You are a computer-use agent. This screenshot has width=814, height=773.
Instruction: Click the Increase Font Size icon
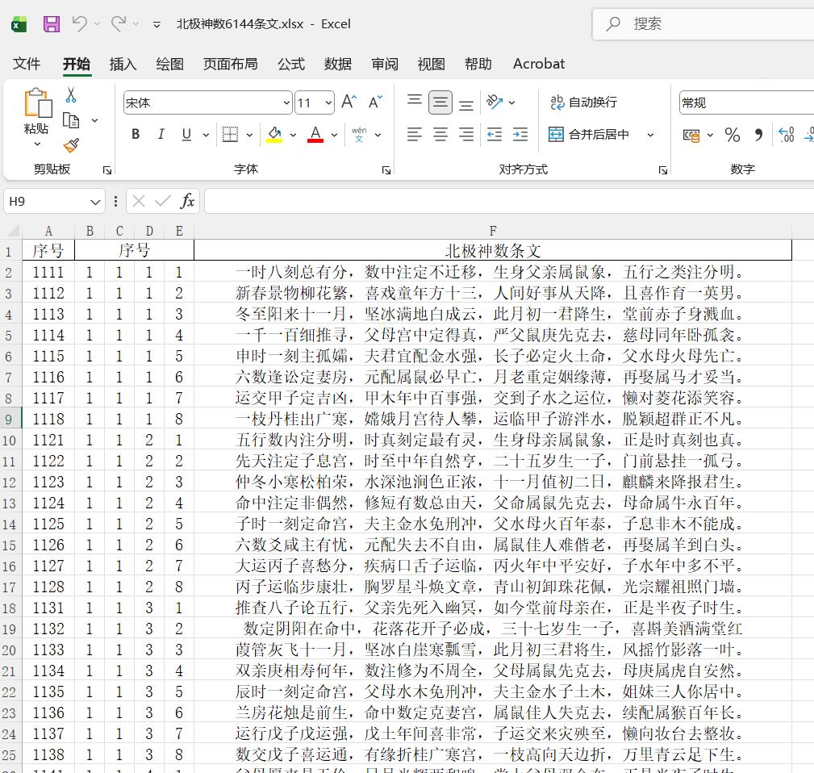(348, 101)
